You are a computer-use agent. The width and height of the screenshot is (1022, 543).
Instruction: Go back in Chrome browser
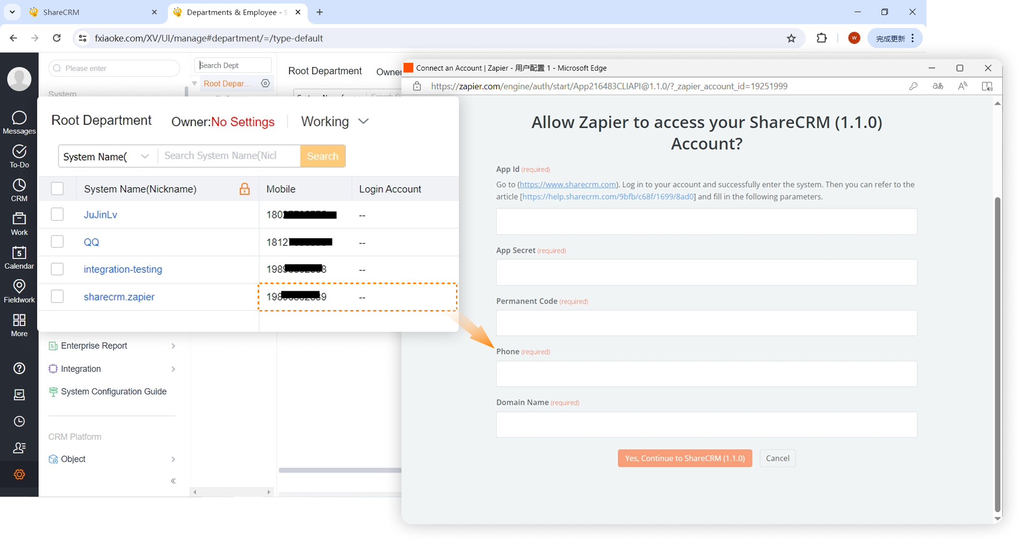point(14,38)
